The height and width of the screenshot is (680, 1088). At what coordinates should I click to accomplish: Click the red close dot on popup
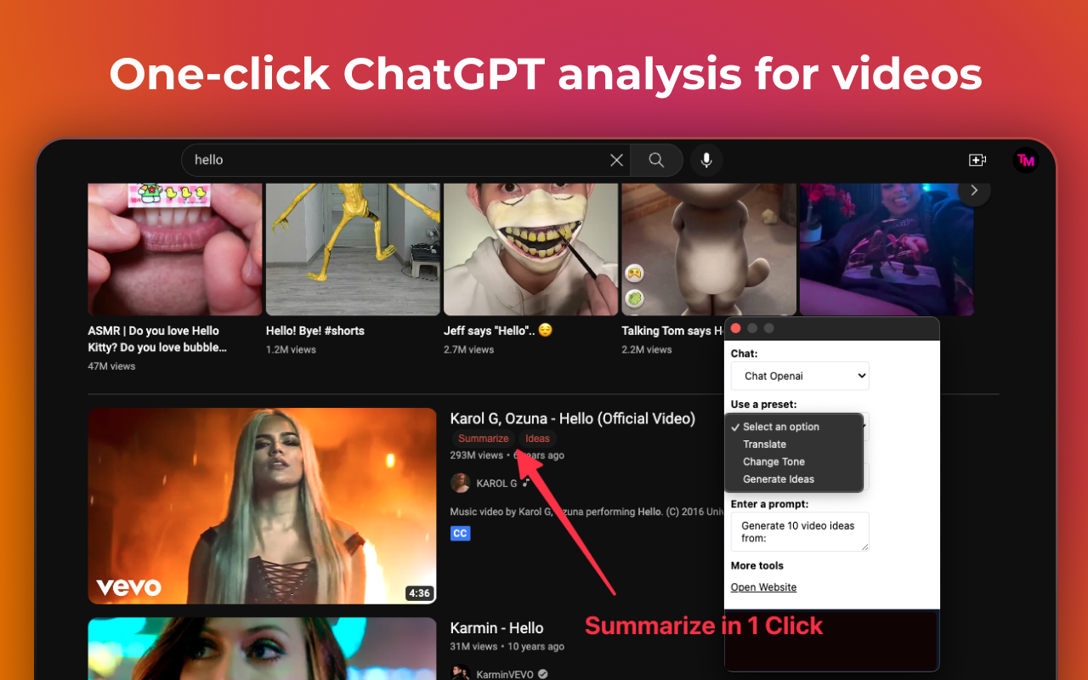pos(736,328)
